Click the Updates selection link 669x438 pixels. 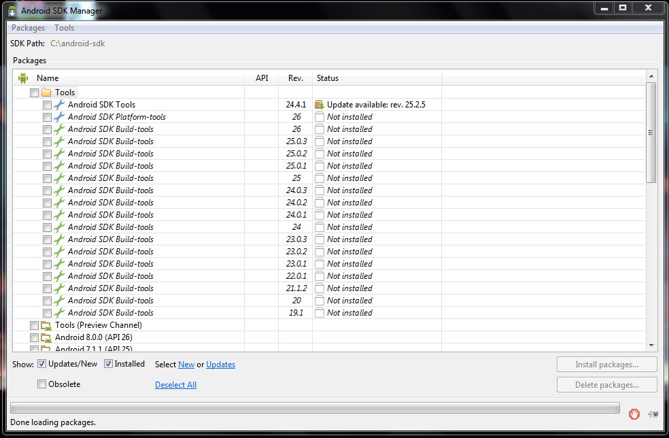click(220, 365)
